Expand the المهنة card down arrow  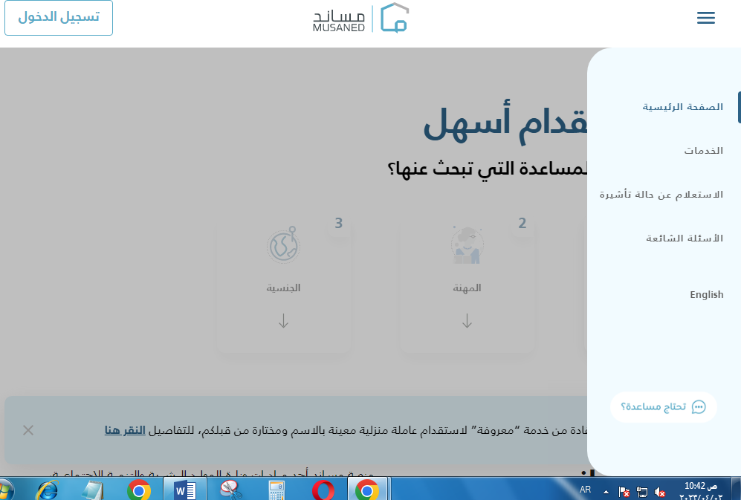pyautogui.click(x=467, y=322)
